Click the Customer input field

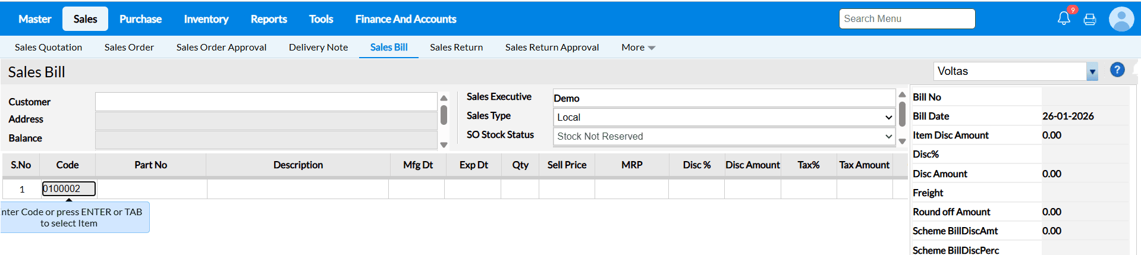point(266,102)
